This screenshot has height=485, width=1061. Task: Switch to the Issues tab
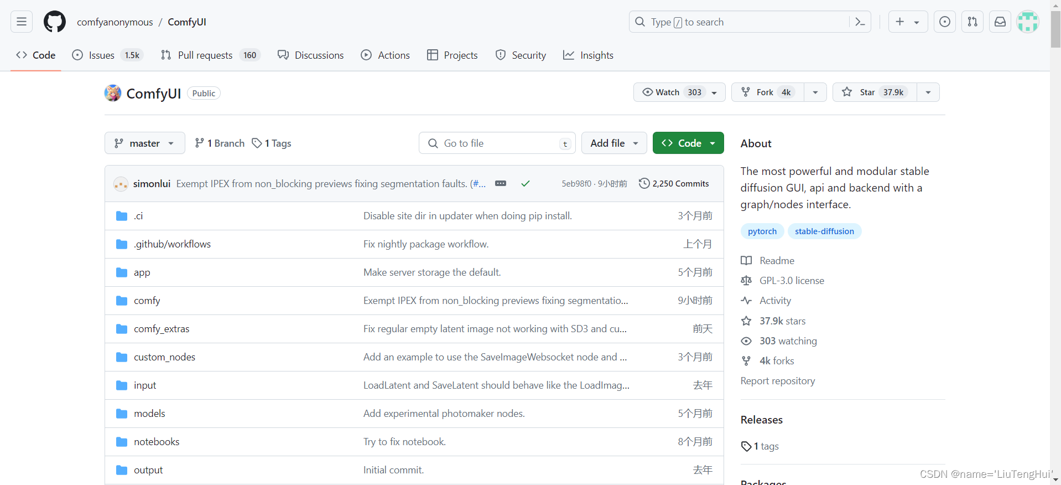click(x=108, y=55)
